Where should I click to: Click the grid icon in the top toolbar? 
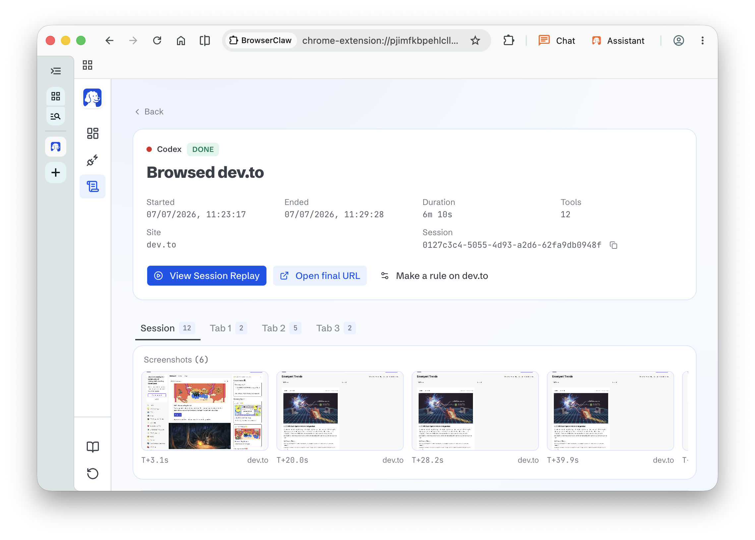(88, 65)
